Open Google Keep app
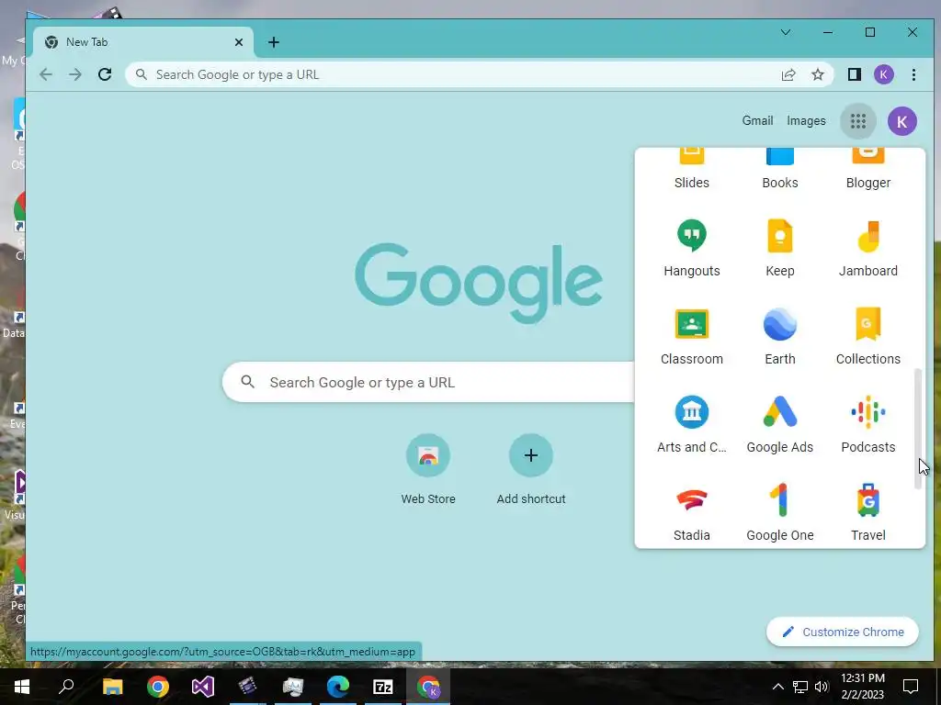This screenshot has width=941, height=705. coord(779,248)
